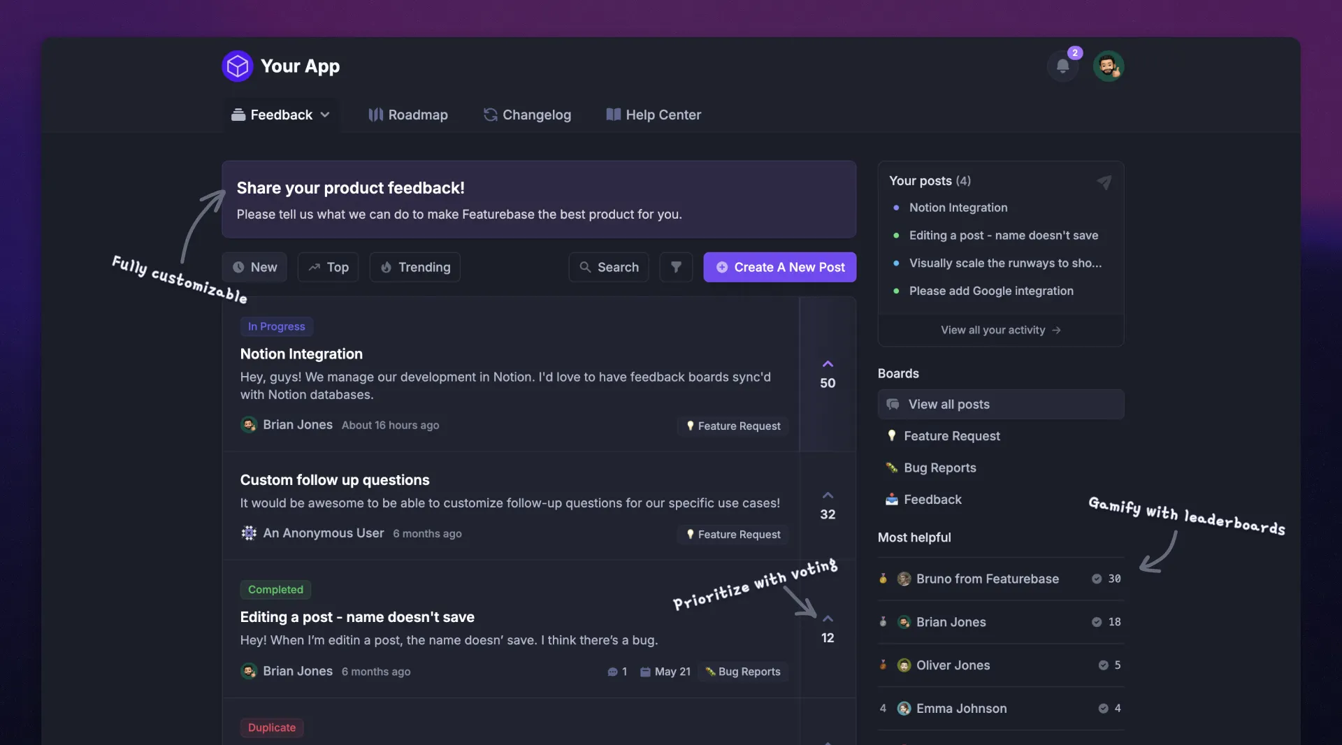Image resolution: width=1342 pixels, height=745 pixels.
Task: Sort posts by Trending
Action: pos(415,267)
